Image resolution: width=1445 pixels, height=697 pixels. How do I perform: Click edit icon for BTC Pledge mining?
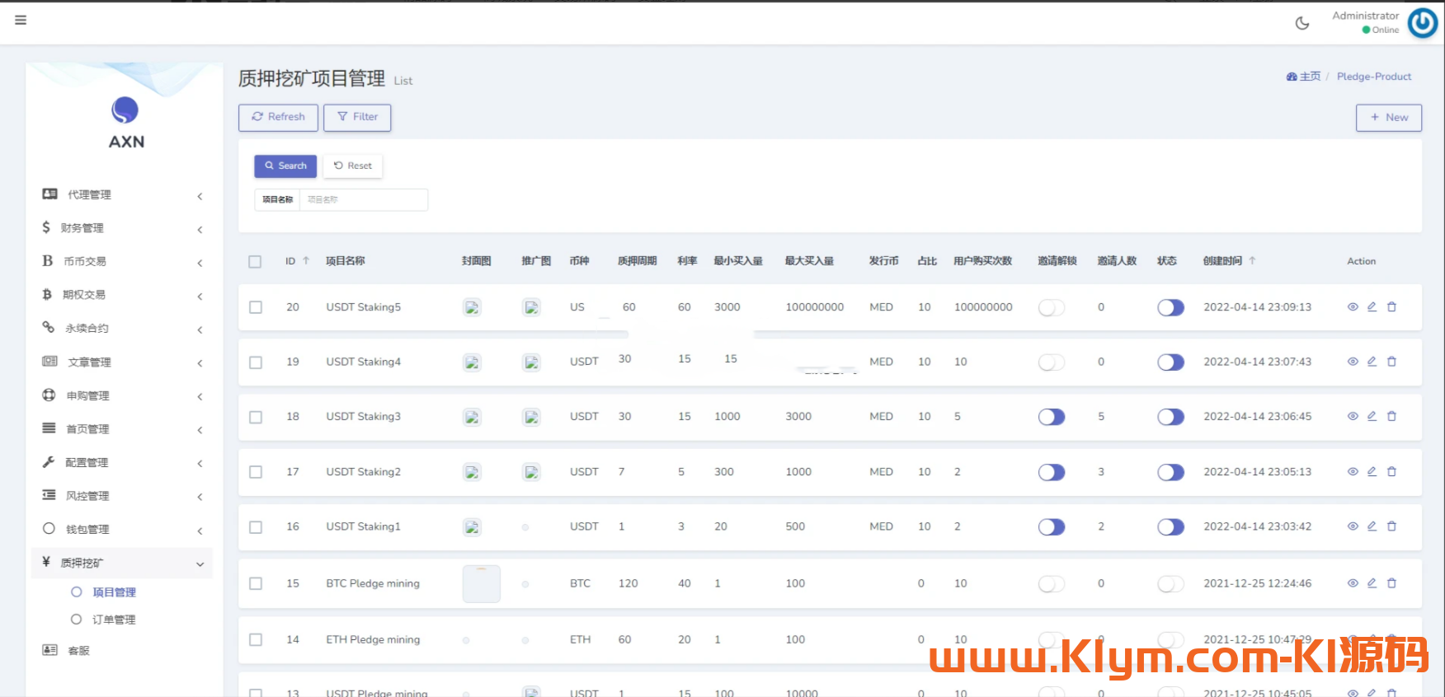[1372, 582]
